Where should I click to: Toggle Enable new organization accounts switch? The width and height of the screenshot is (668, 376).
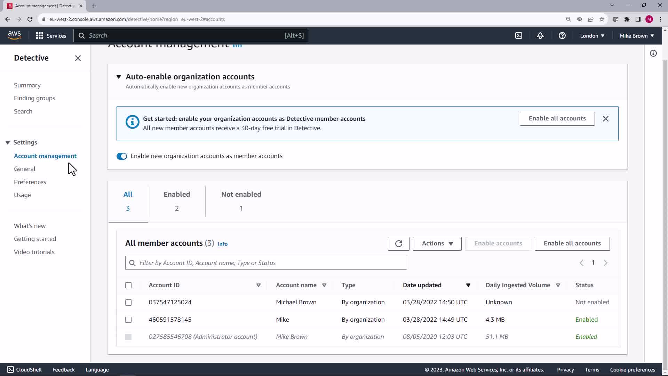coord(122,156)
